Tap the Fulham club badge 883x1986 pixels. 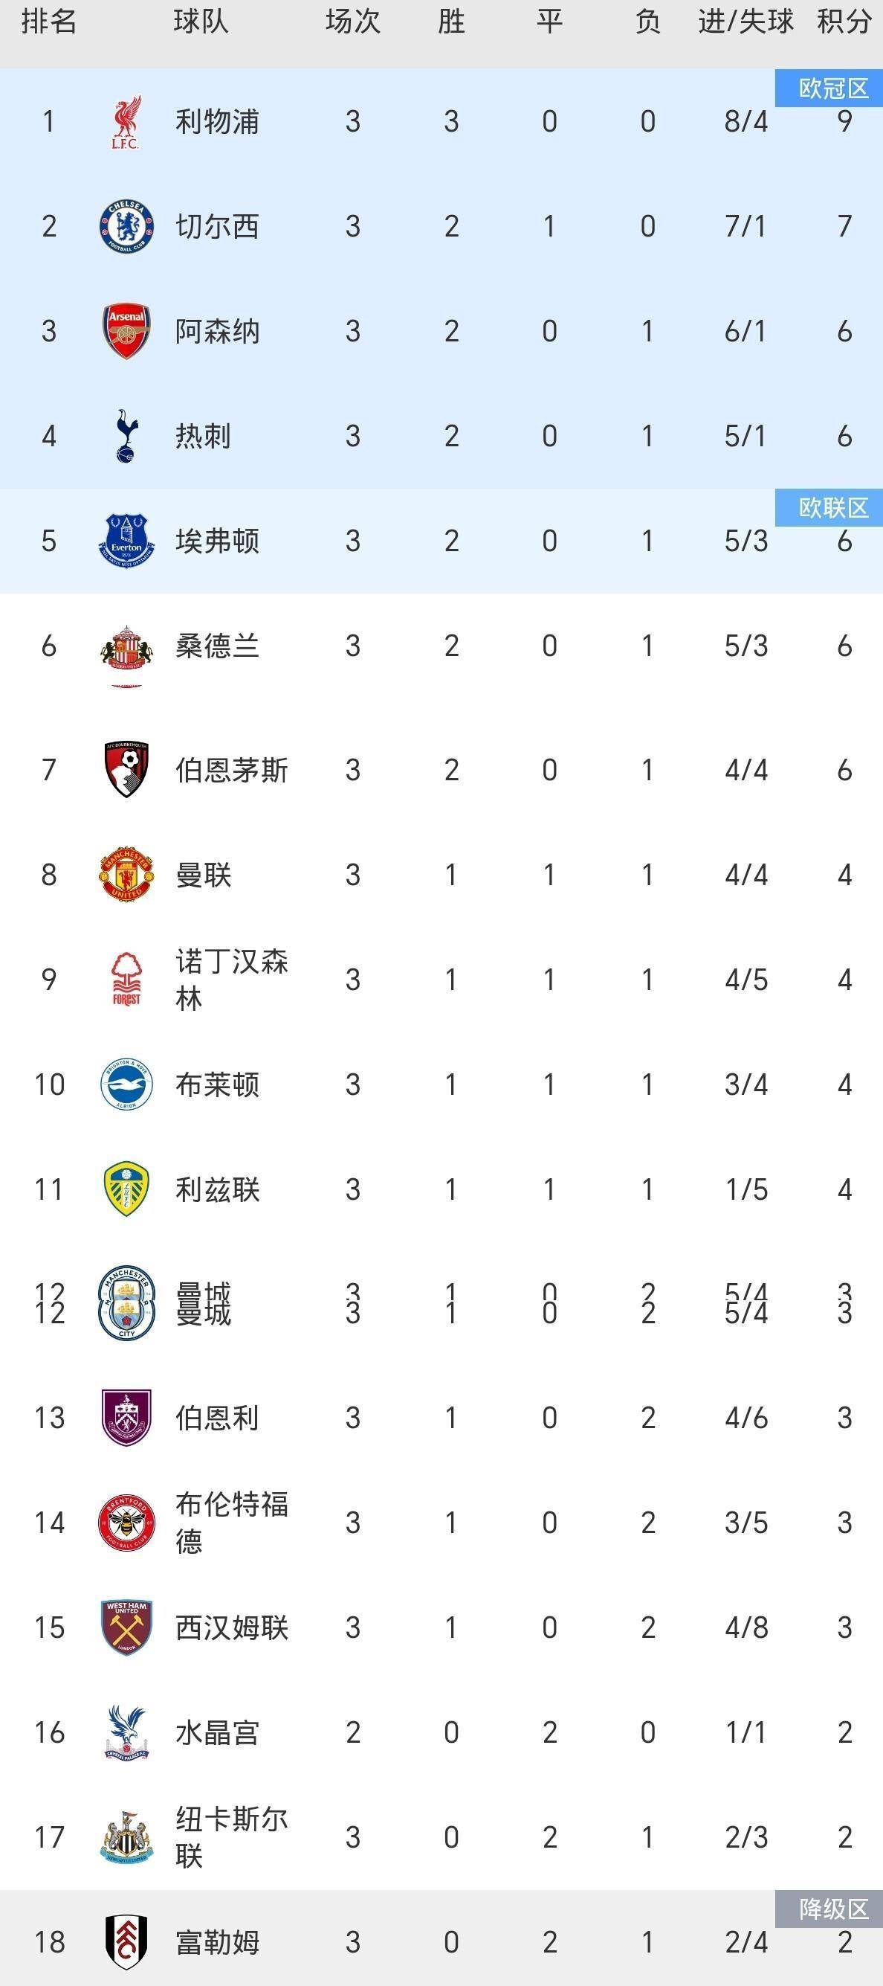tap(126, 1941)
